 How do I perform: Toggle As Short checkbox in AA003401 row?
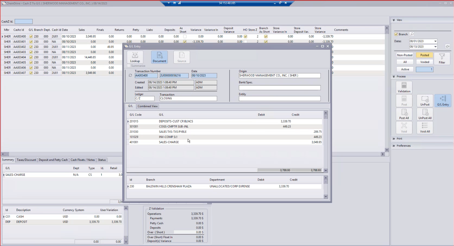(185, 42)
